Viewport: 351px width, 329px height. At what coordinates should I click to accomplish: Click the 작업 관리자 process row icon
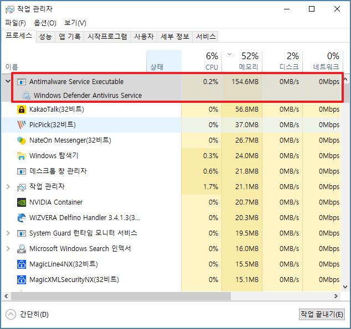tap(22, 187)
